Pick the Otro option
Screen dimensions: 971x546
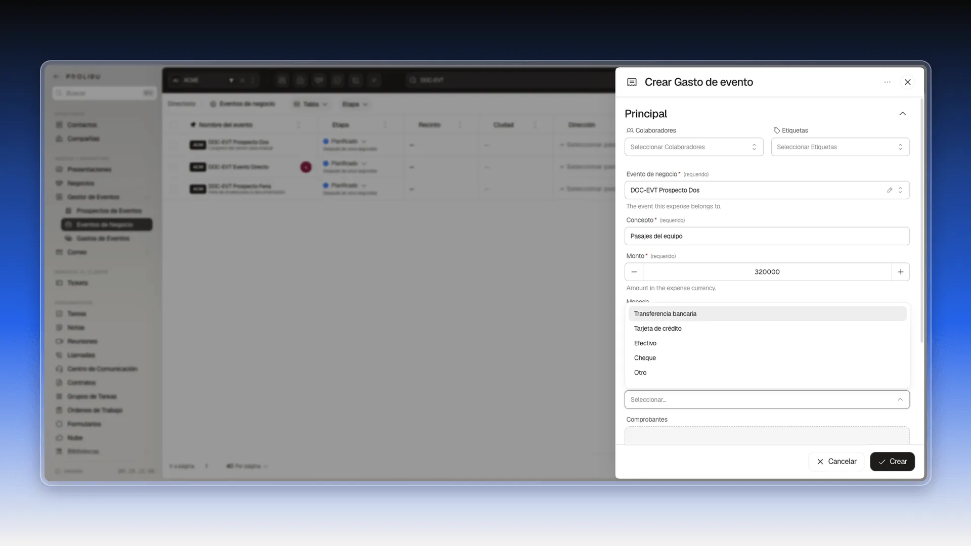(x=767, y=373)
